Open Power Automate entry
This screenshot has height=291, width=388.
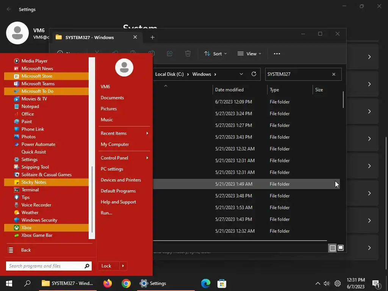coord(46,144)
